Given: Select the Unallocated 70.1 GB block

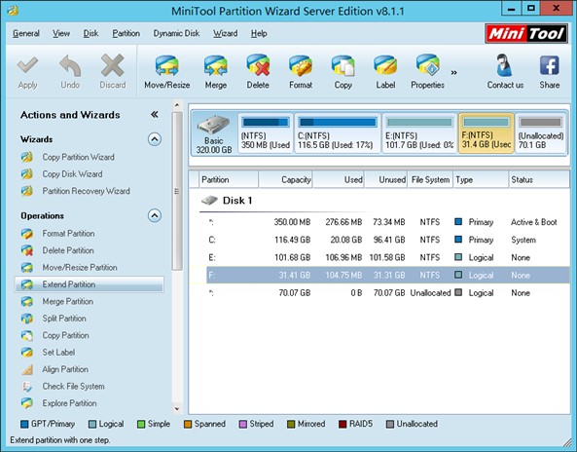Looking at the screenshot, I should pos(541,133).
